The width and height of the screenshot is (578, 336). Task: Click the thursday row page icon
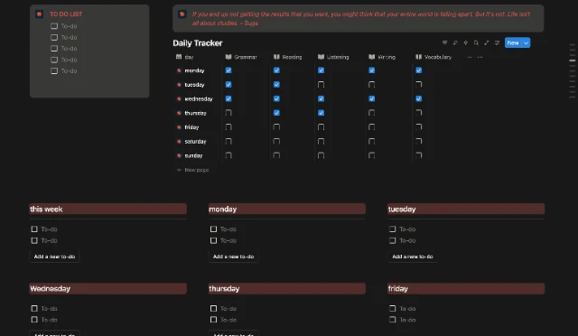(x=179, y=113)
